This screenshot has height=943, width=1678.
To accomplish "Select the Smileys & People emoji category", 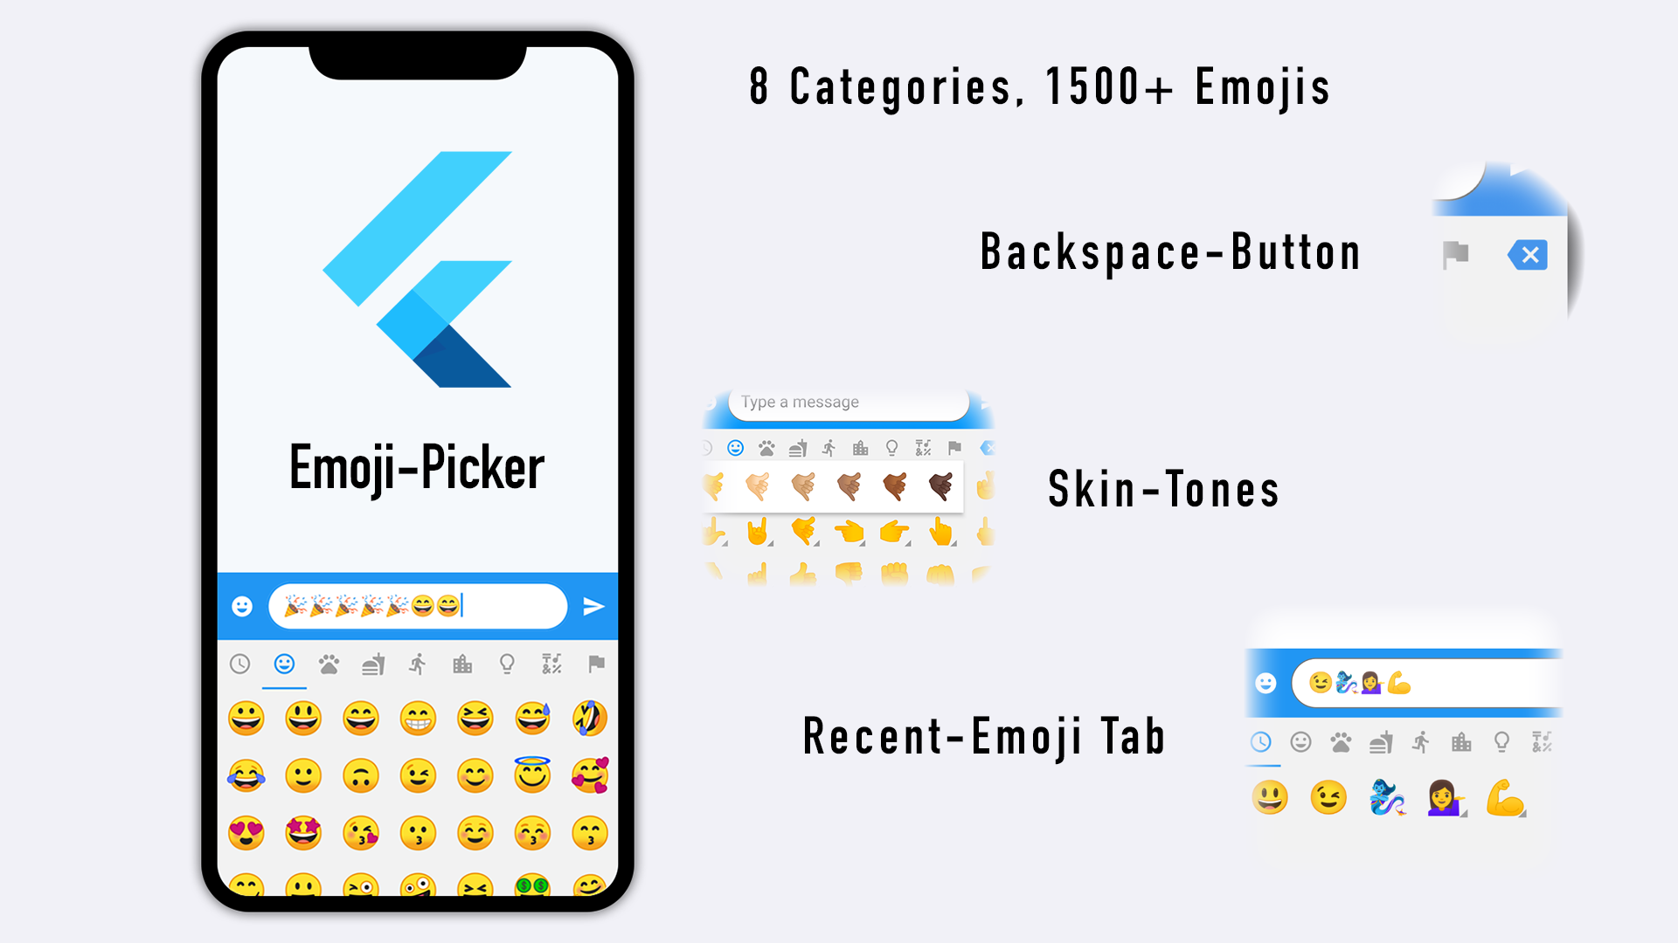I will (285, 664).
